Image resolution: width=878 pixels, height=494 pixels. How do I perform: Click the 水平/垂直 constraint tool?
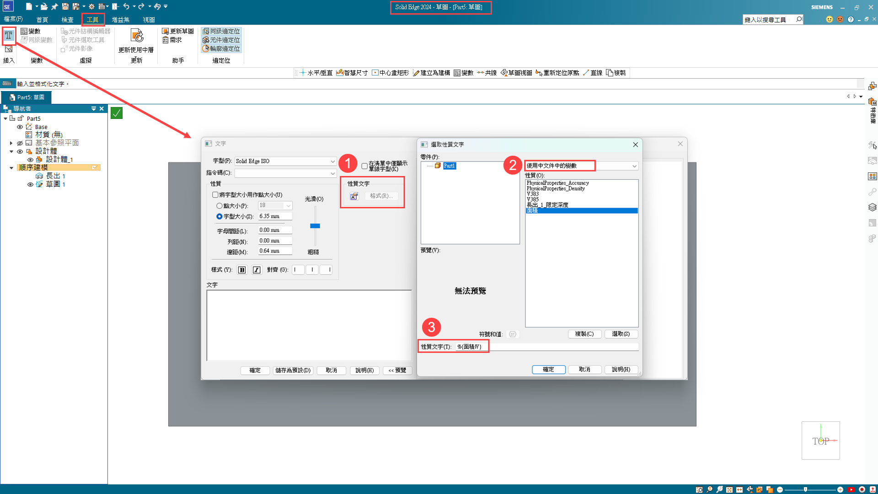click(316, 73)
